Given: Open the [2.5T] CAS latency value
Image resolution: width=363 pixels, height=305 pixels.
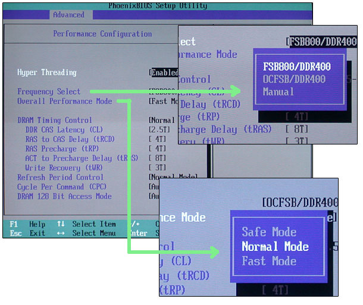Looking at the screenshot, I should tap(159, 130).
